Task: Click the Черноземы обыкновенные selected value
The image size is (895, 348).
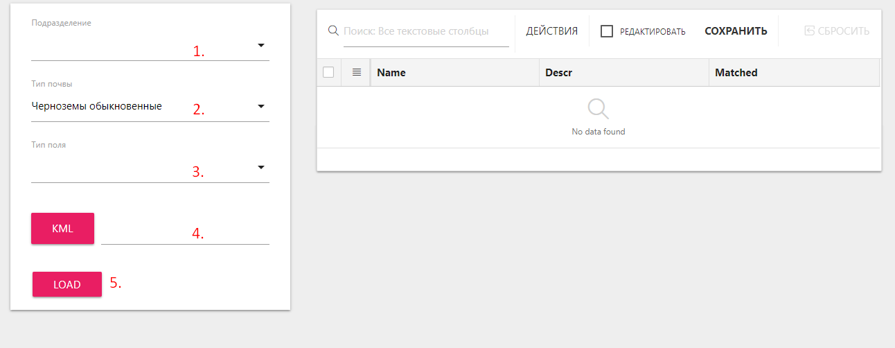Action: [97, 107]
